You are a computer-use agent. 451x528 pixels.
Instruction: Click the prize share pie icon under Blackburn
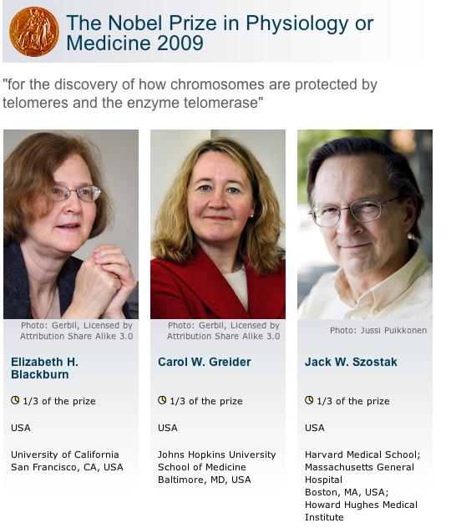click(15, 400)
